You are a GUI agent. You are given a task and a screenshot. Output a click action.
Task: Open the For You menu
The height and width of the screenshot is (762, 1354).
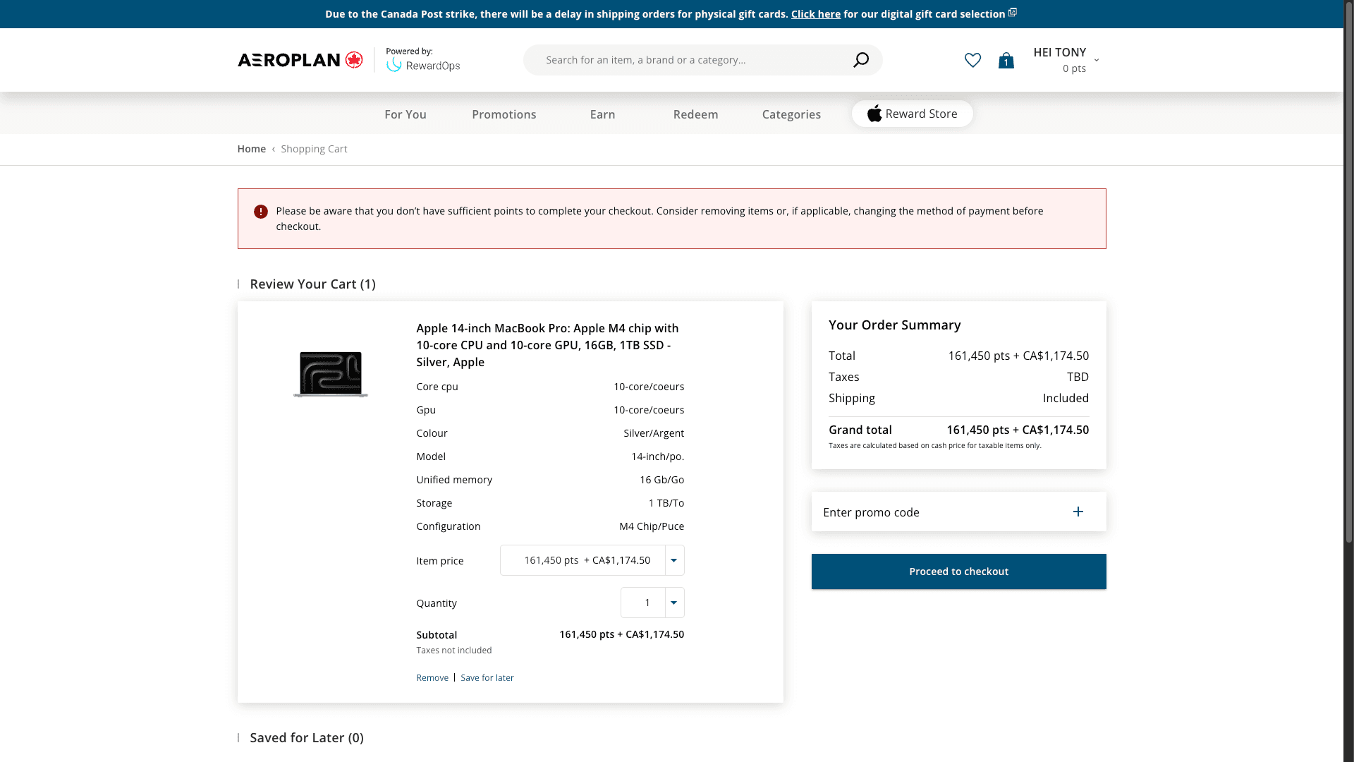coord(405,114)
